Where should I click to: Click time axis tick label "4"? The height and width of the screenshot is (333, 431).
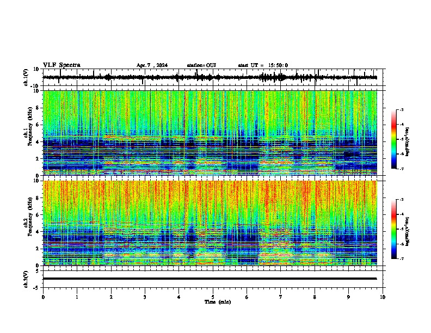[x=179, y=297]
